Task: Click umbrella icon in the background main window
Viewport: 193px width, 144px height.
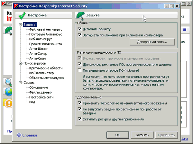Action: coord(8,31)
